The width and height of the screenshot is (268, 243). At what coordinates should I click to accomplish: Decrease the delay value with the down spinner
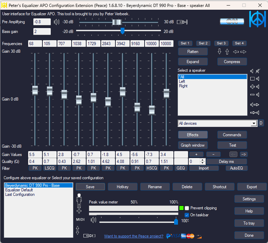(x=203, y=163)
